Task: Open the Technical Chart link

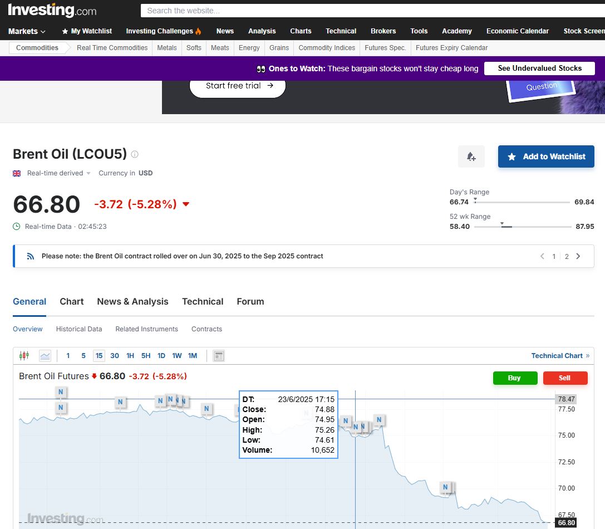Action: (x=560, y=356)
